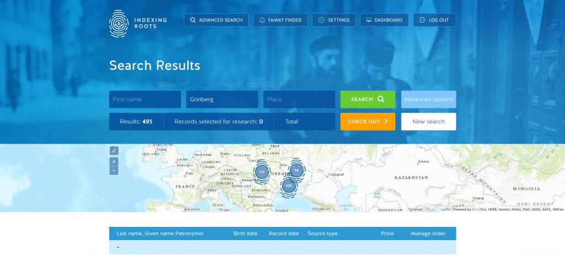Click the Indexing Roots fingerprint logo
The height and width of the screenshot is (255, 565).
(118, 23)
